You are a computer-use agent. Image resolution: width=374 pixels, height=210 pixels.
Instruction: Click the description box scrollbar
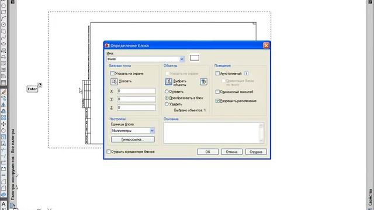point(261,133)
